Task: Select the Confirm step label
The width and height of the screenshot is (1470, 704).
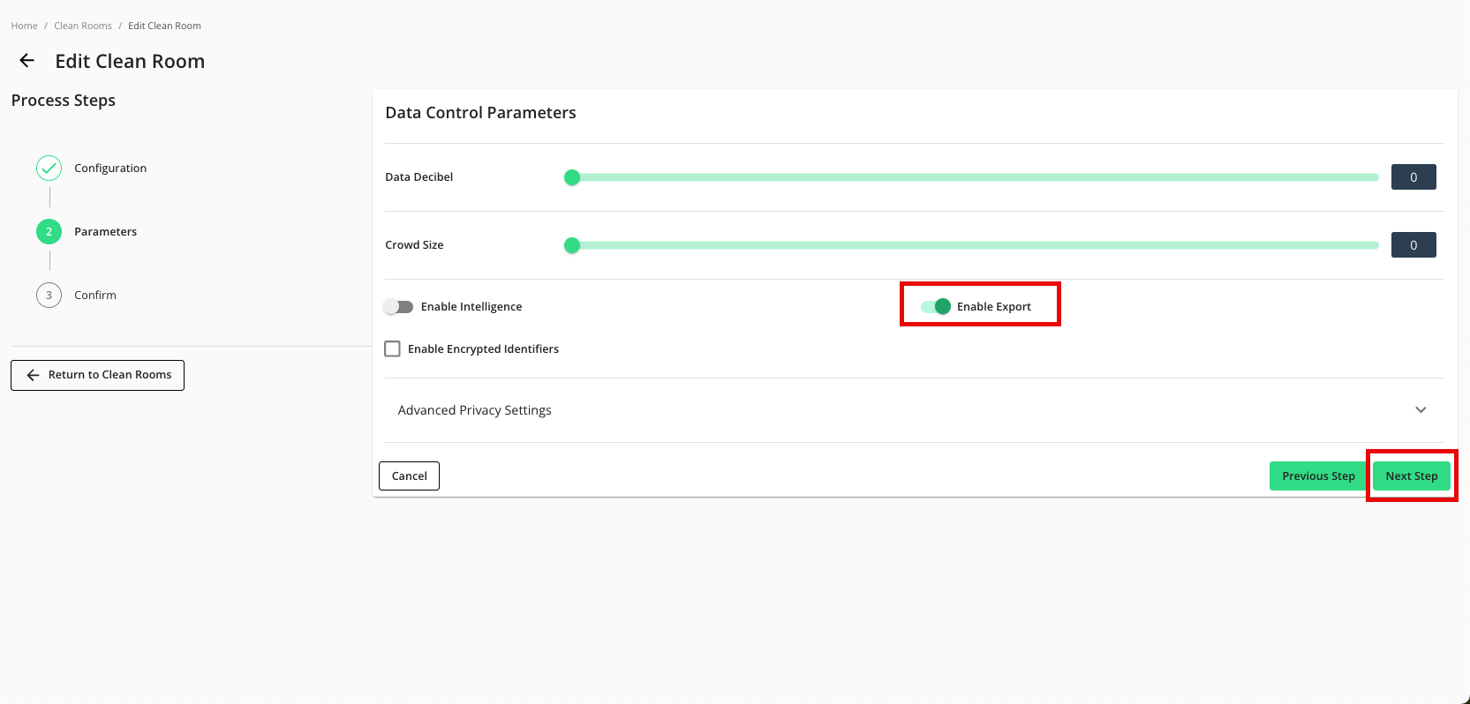Action: pos(95,296)
